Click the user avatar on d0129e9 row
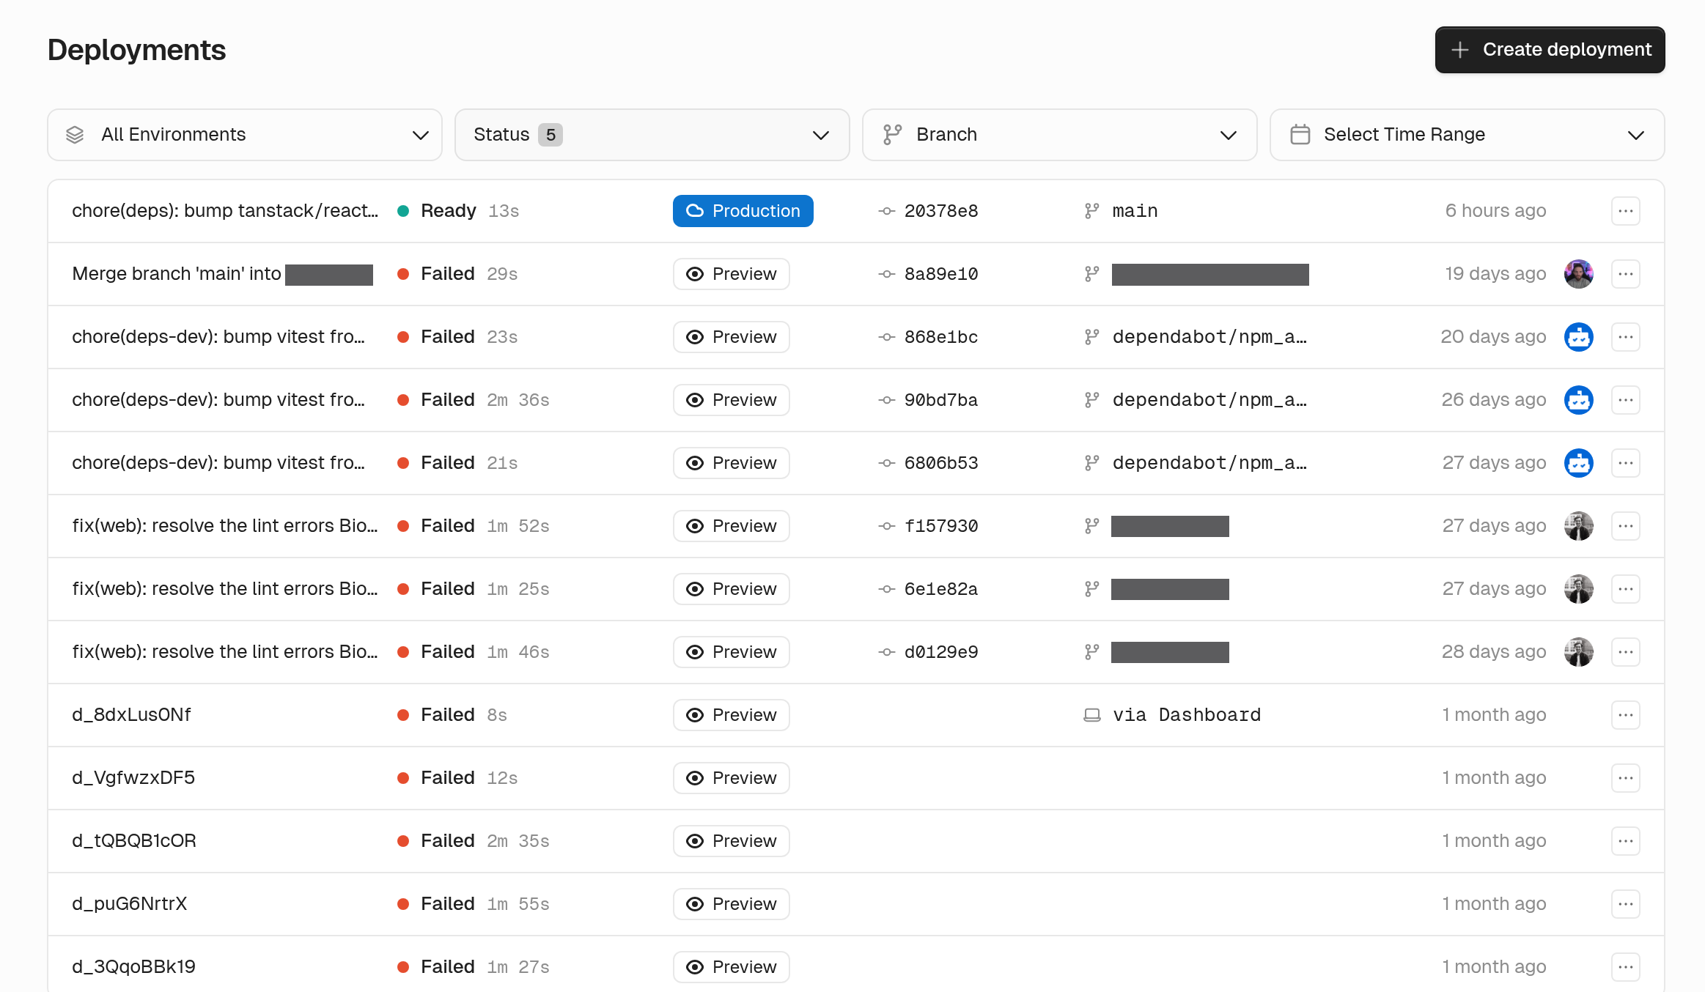Screen dimensions: 1705x992 (1578, 652)
